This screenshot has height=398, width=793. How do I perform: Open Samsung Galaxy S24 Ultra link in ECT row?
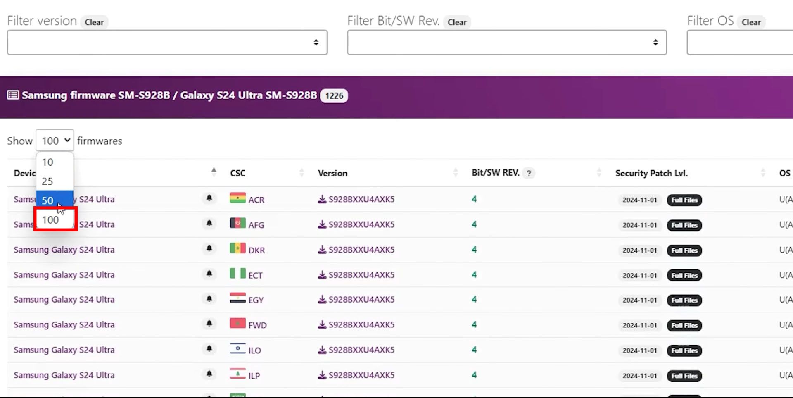pyautogui.click(x=64, y=275)
